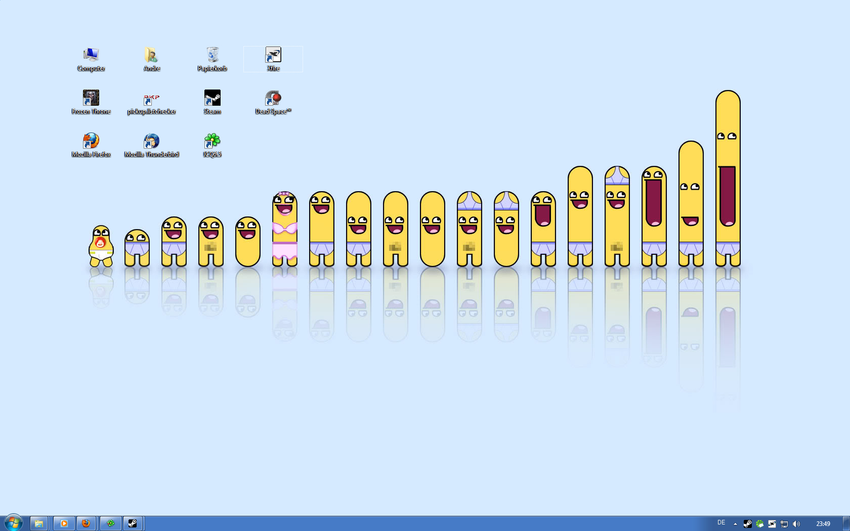Select the Mozilla Firefox desktop shortcut
This screenshot has height=531, width=850.
coord(91,146)
